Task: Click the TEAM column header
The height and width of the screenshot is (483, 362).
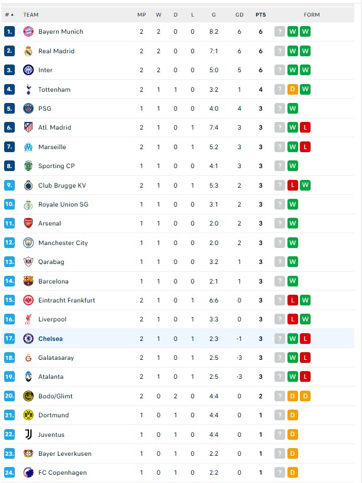Action: coord(31,14)
